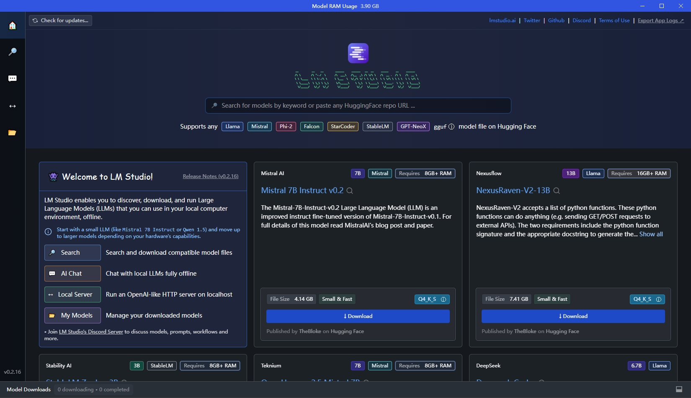Select the Mistral tag under search bar
691x398 pixels.
tap(260, 127)
